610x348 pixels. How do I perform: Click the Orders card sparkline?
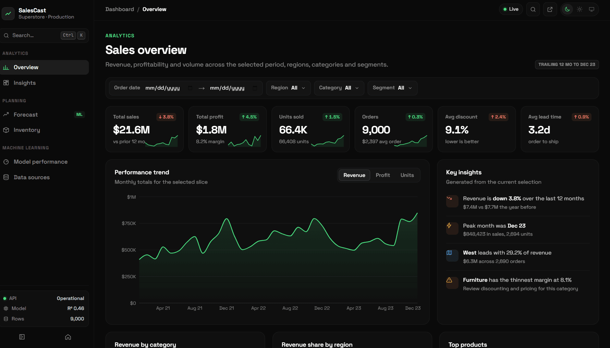tap(410, 141)
